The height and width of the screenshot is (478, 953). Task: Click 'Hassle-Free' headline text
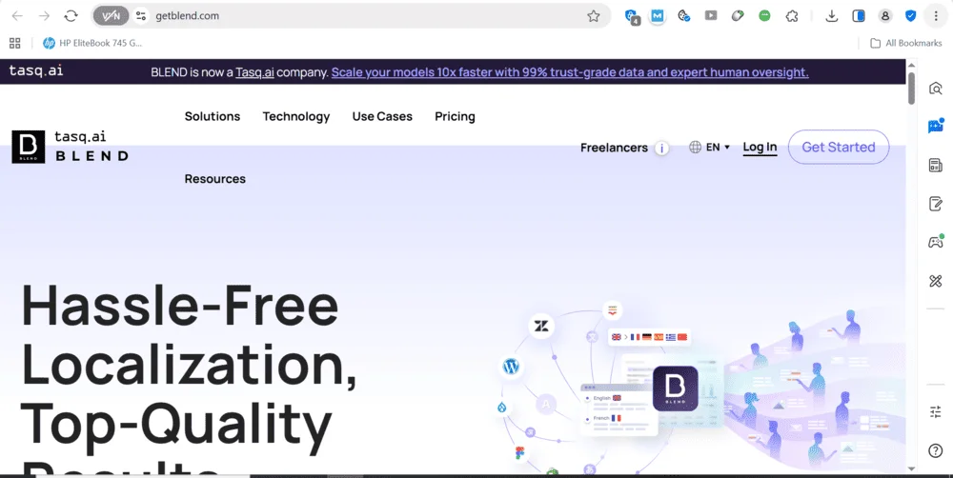pos(180,306)
